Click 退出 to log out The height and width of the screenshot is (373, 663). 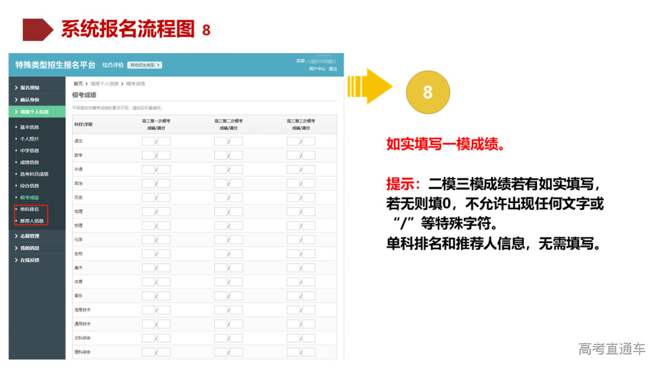(x=332, y=69)
